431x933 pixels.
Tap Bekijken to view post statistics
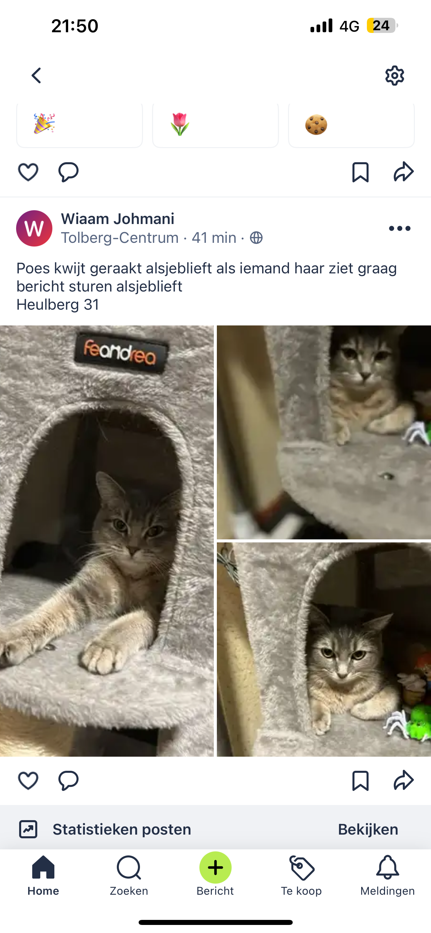(x=368, y=830)
